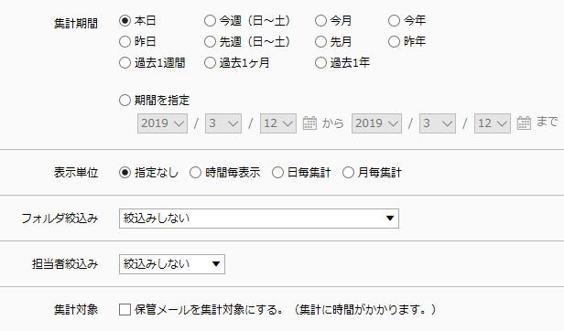Open the end day 12 dropdown

493,123
